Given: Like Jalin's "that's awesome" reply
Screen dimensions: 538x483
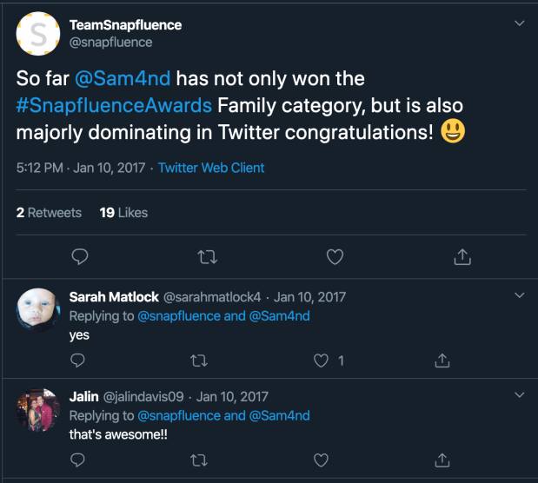Looking at the screenshot, I should (x=321, y=460).
